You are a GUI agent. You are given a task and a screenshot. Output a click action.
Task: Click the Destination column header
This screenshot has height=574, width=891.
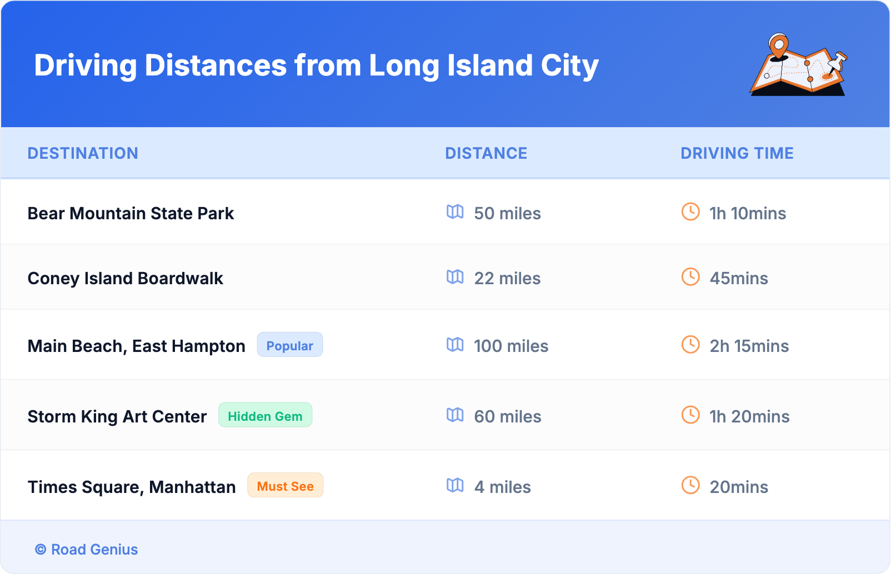(x=83, y=153)
